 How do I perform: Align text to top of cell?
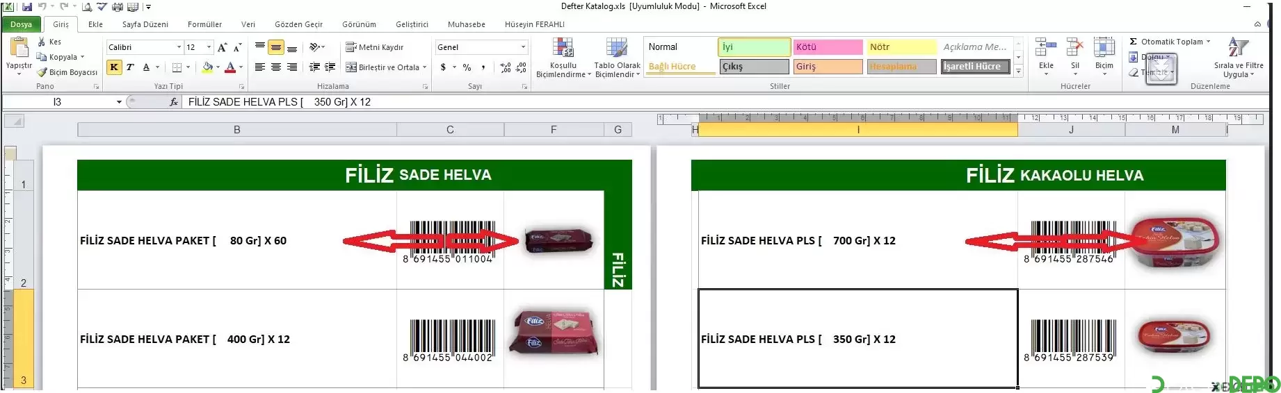pyautogui.click(x=259, y=47)
